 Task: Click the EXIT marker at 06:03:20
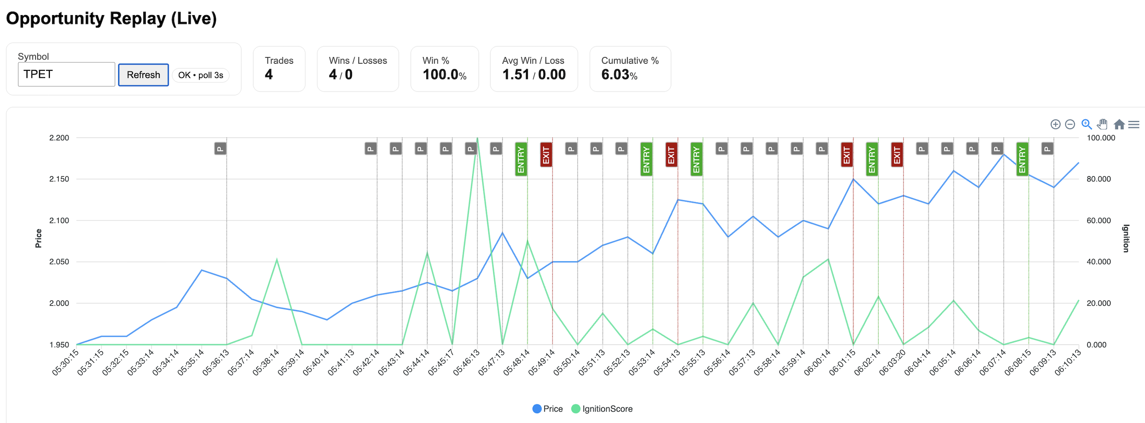897,154
